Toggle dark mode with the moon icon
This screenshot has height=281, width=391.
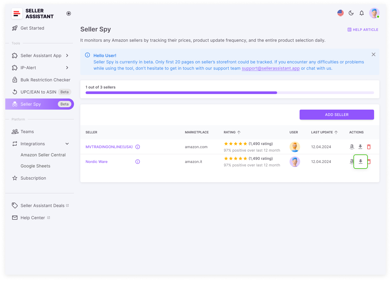[x=351, y=13]
